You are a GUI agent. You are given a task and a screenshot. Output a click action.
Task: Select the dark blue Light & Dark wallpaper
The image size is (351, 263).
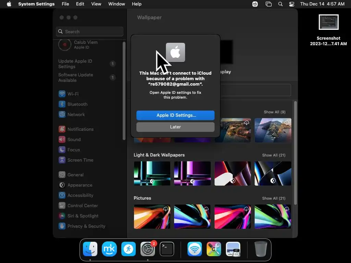[x=273, y=174]
